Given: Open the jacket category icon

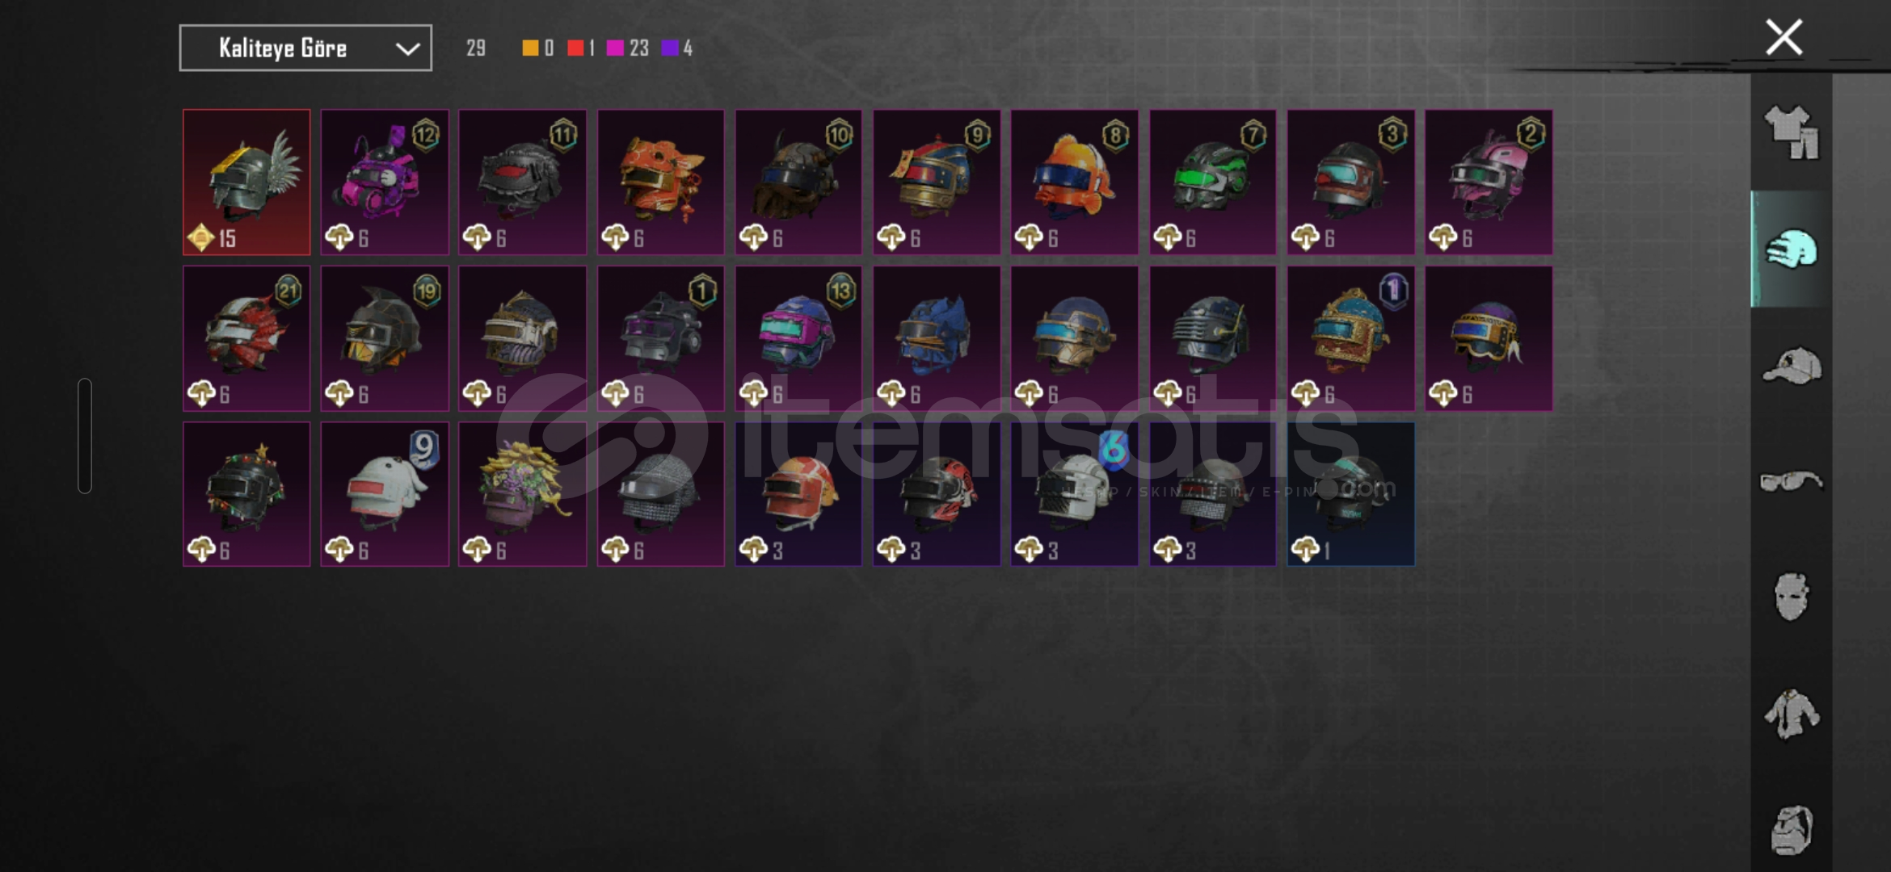Looking at the screenshot, I should click(1792, 713).
